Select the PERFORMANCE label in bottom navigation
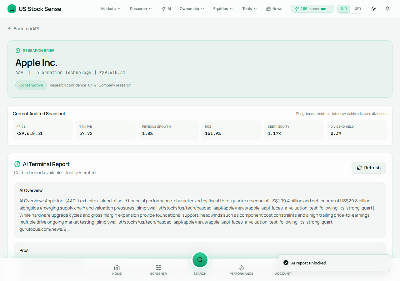400x281 pixels. click(x=242, y=274)
